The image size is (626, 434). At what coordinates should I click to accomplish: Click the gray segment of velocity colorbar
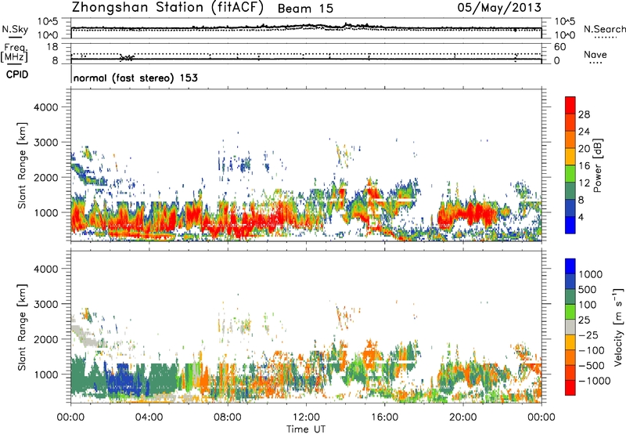coord(570,327)
